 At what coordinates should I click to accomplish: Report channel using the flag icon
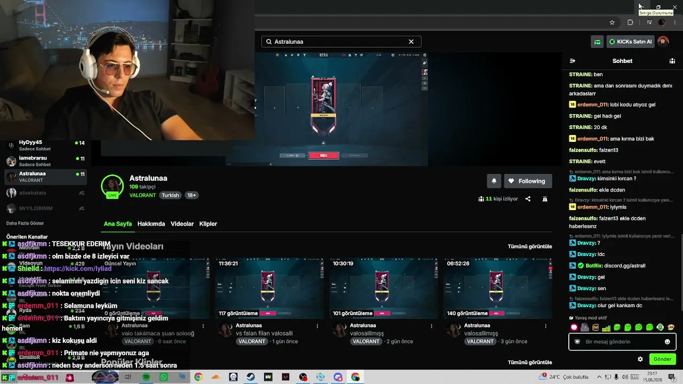tap(545, 199)
